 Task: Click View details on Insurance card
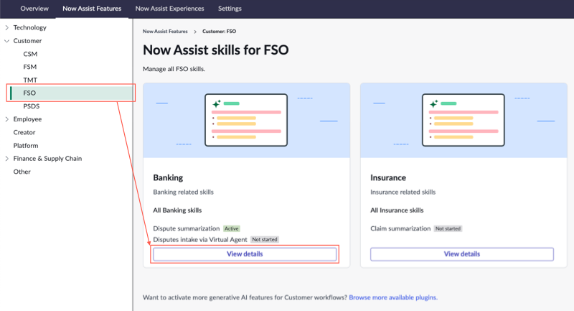462,254
